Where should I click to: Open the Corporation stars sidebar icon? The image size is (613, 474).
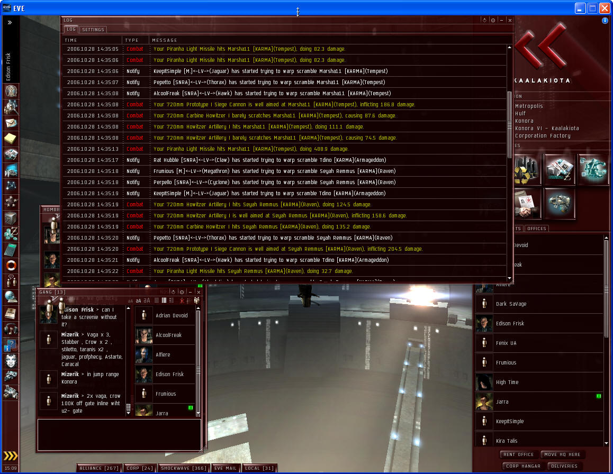[11, 202]
